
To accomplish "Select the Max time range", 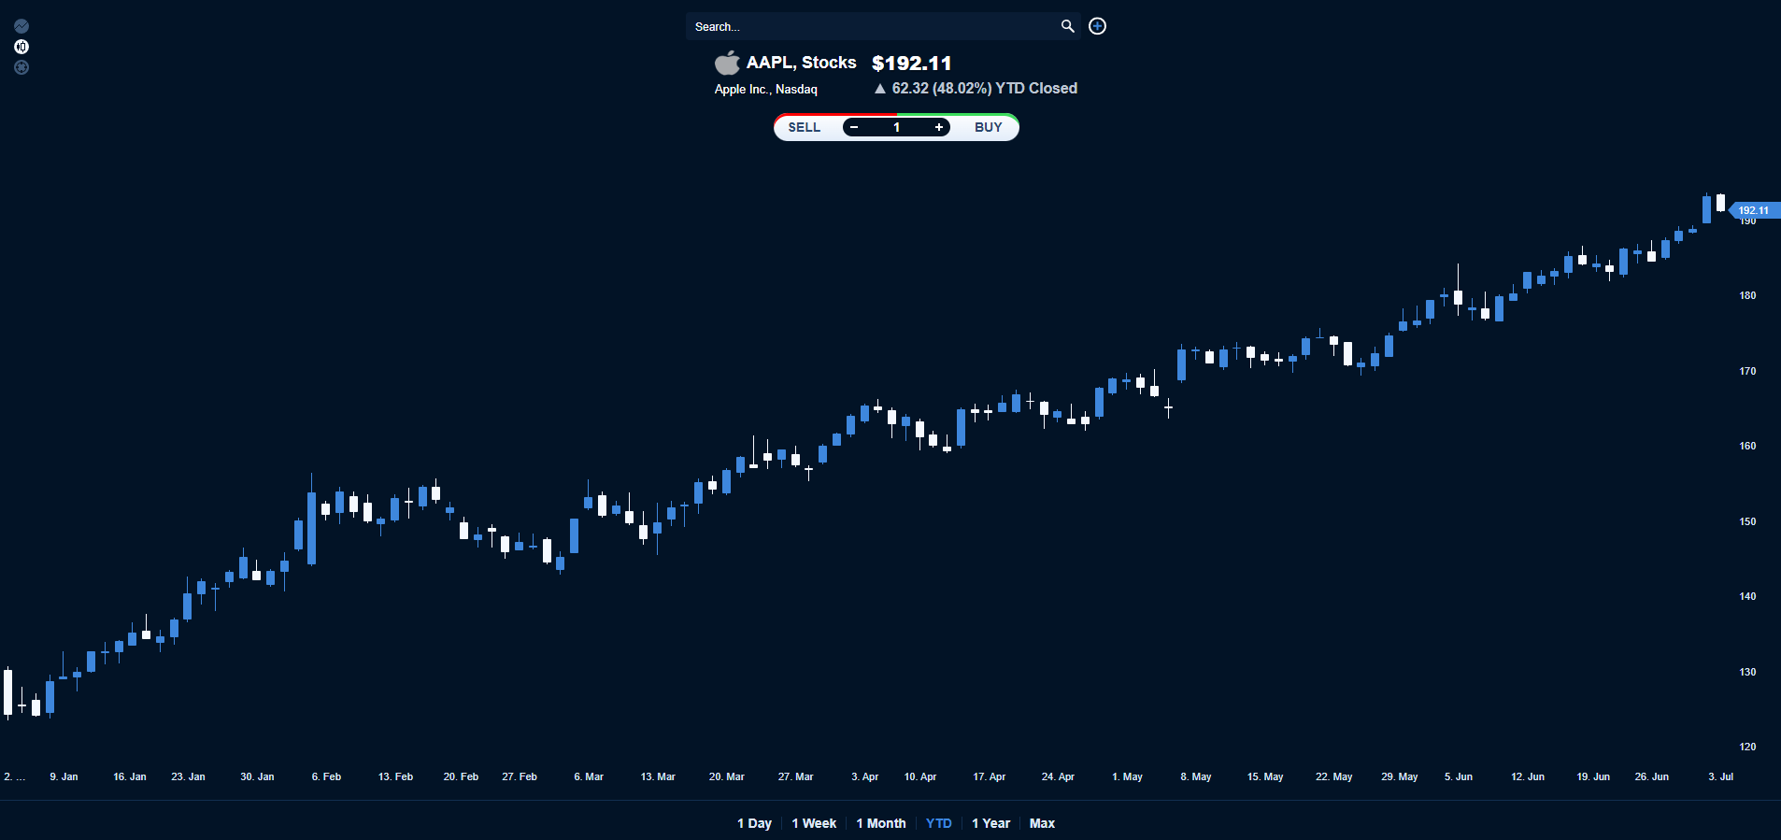I will [1041, 823].
